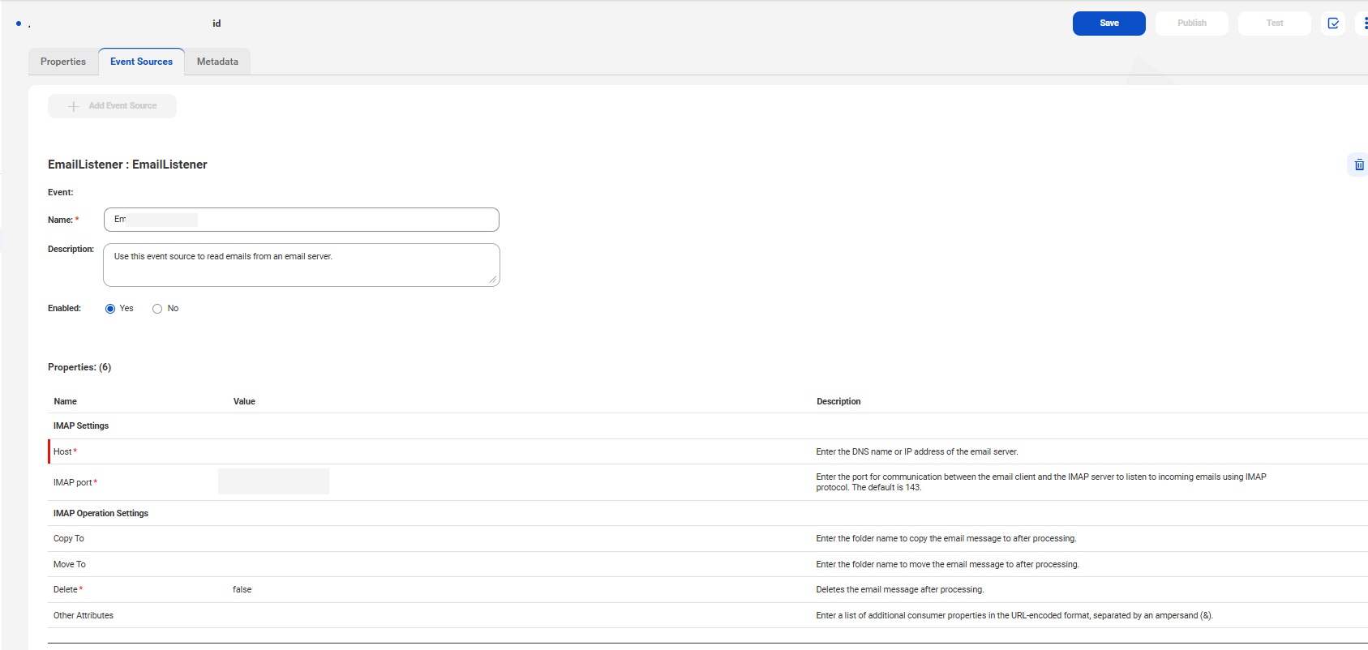The image size is (1368, 650).
Task: Click the Copy To property label
Action: pyautogui.click(x=69, y=538)
